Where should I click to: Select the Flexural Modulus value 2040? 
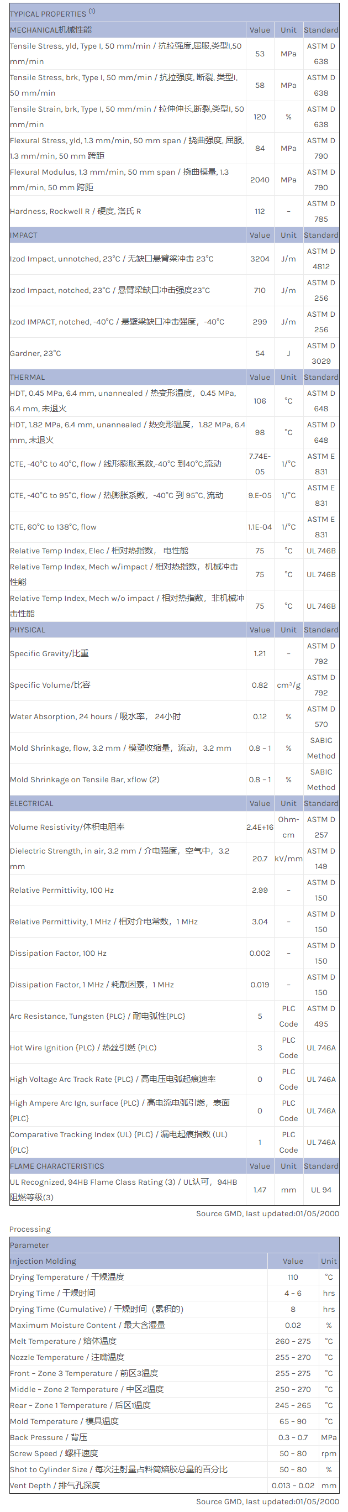point(260,180)
